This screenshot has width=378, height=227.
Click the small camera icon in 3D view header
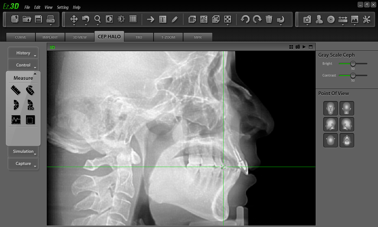[298, 47]
